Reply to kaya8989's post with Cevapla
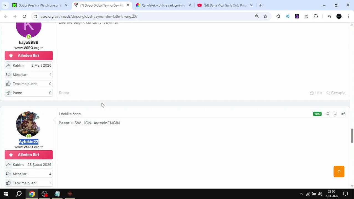 (x=336, y=93)
